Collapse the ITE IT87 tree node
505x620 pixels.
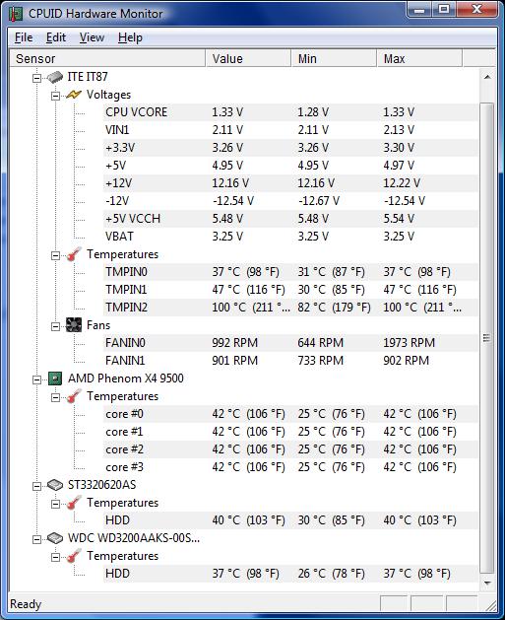coord(36,78)
